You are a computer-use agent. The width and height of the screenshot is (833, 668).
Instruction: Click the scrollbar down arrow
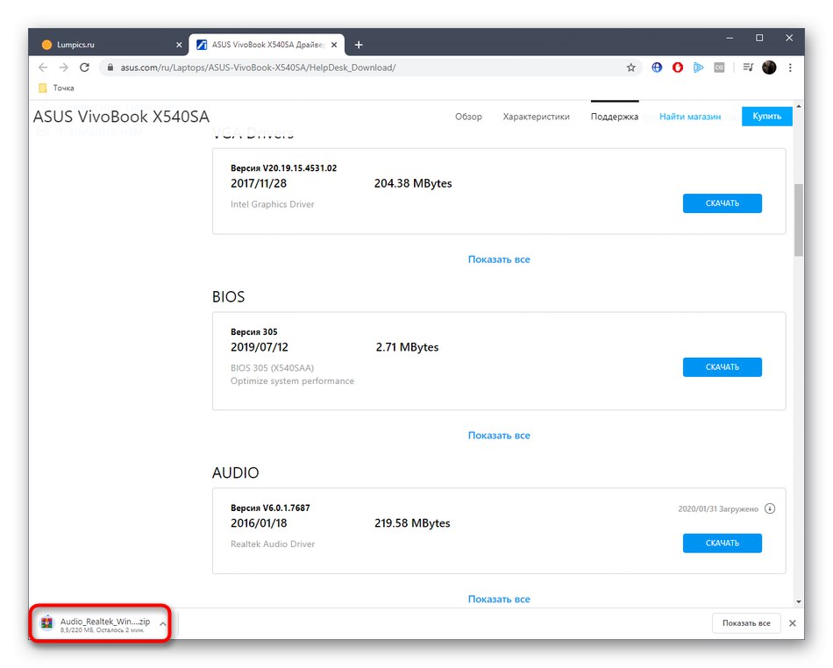click(799, 601)
